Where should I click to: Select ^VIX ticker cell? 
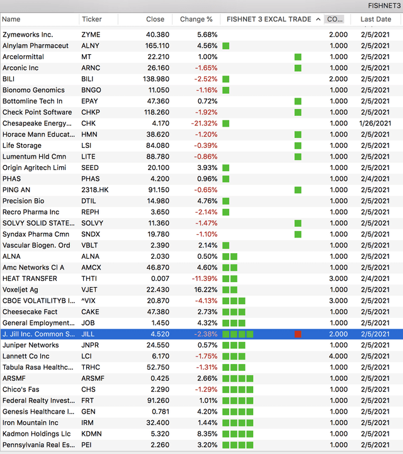pyautogui.click(x=88, y=301)
